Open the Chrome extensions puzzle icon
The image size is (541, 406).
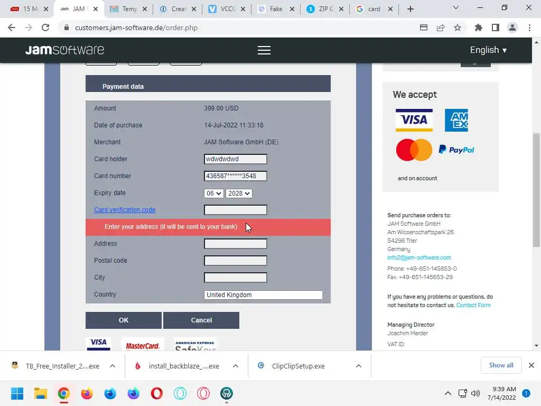pyautogui.click(x=478, y=27)
